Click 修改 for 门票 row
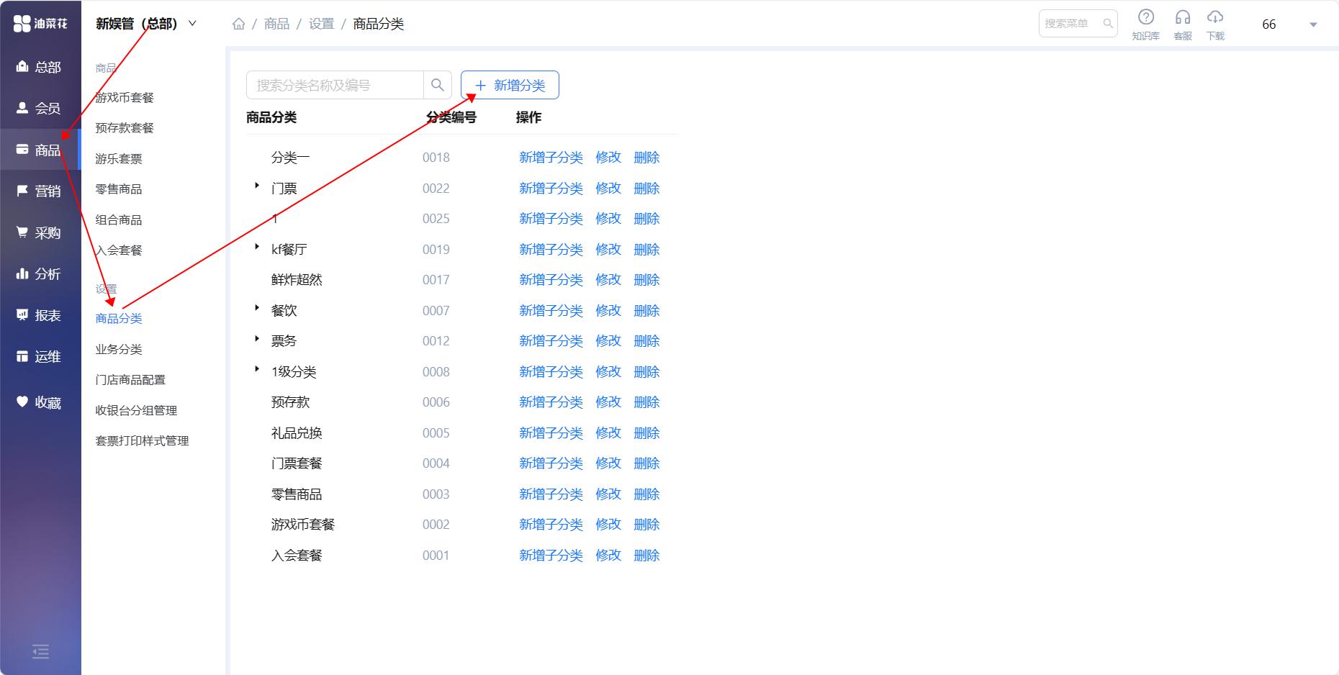 (608, 188)
